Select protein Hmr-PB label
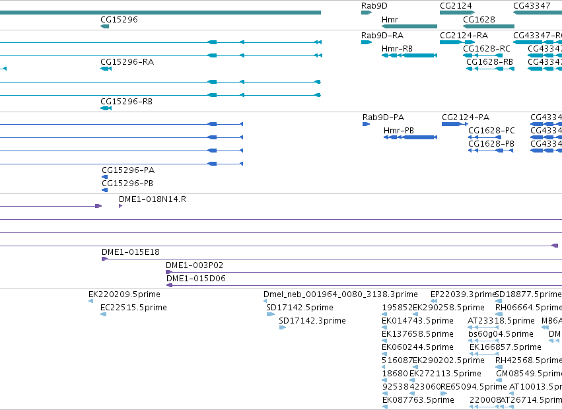 coord(399,131)
